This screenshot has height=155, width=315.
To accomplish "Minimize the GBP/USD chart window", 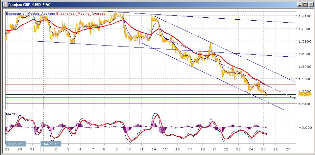I will pos(300,4).
